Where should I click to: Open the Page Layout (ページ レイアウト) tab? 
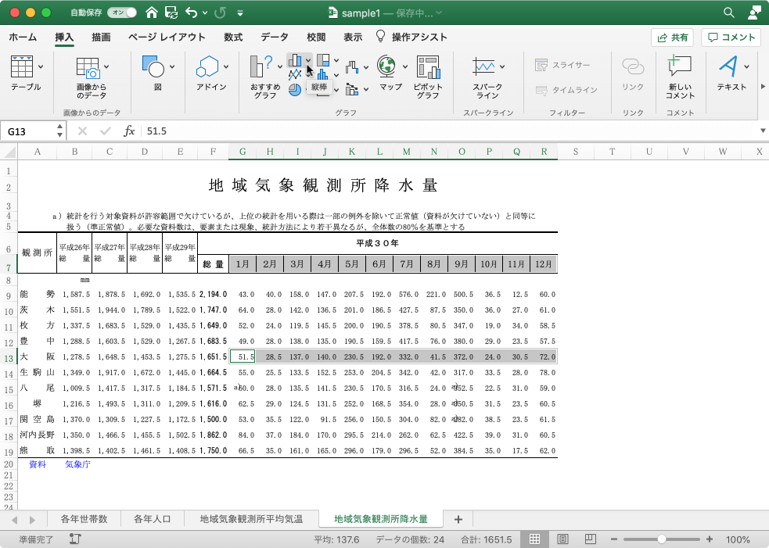point(167,38)
